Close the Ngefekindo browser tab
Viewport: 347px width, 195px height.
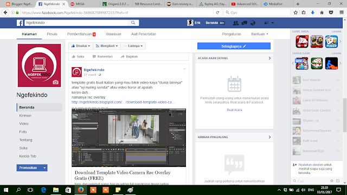click(x=64, y=4)
